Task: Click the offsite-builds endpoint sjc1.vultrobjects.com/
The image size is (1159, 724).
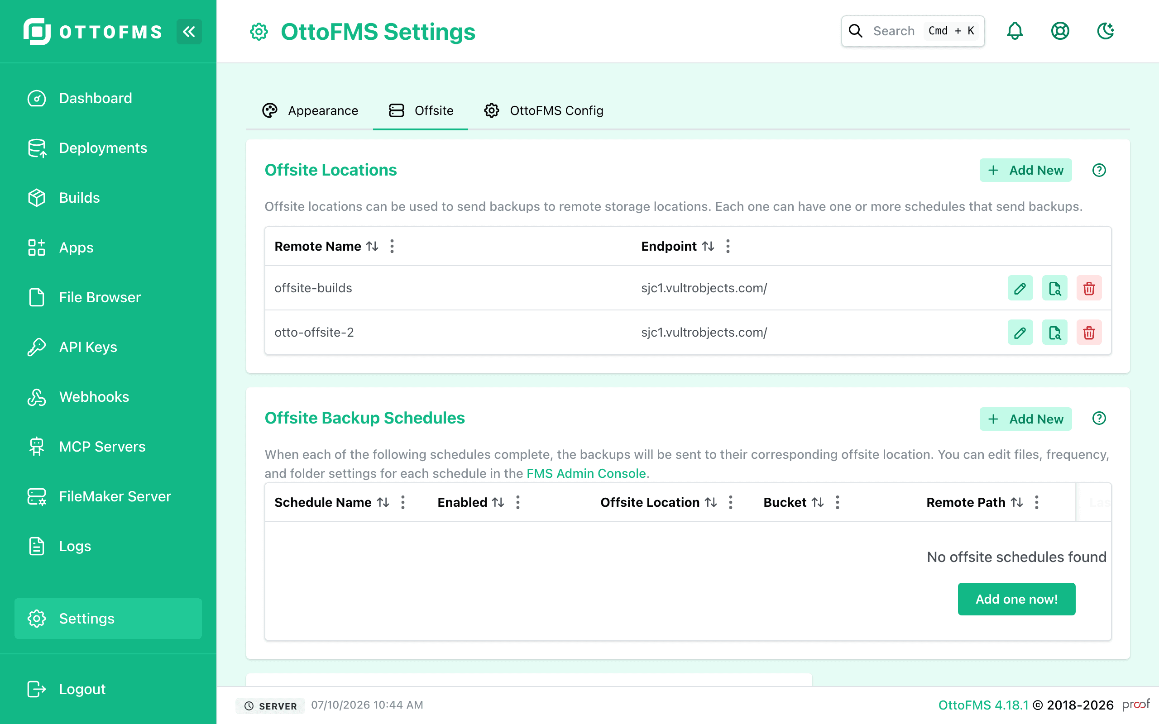Action: tap(704, 288)
